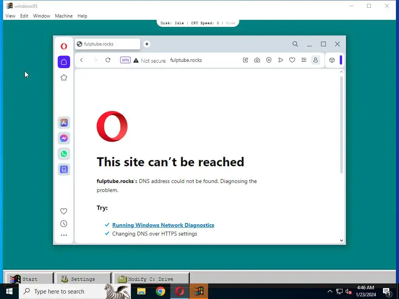Open the user profile account icon
The height and width of the screenshot is (299, 399).
pyautogui.click(x=316, y=60)
